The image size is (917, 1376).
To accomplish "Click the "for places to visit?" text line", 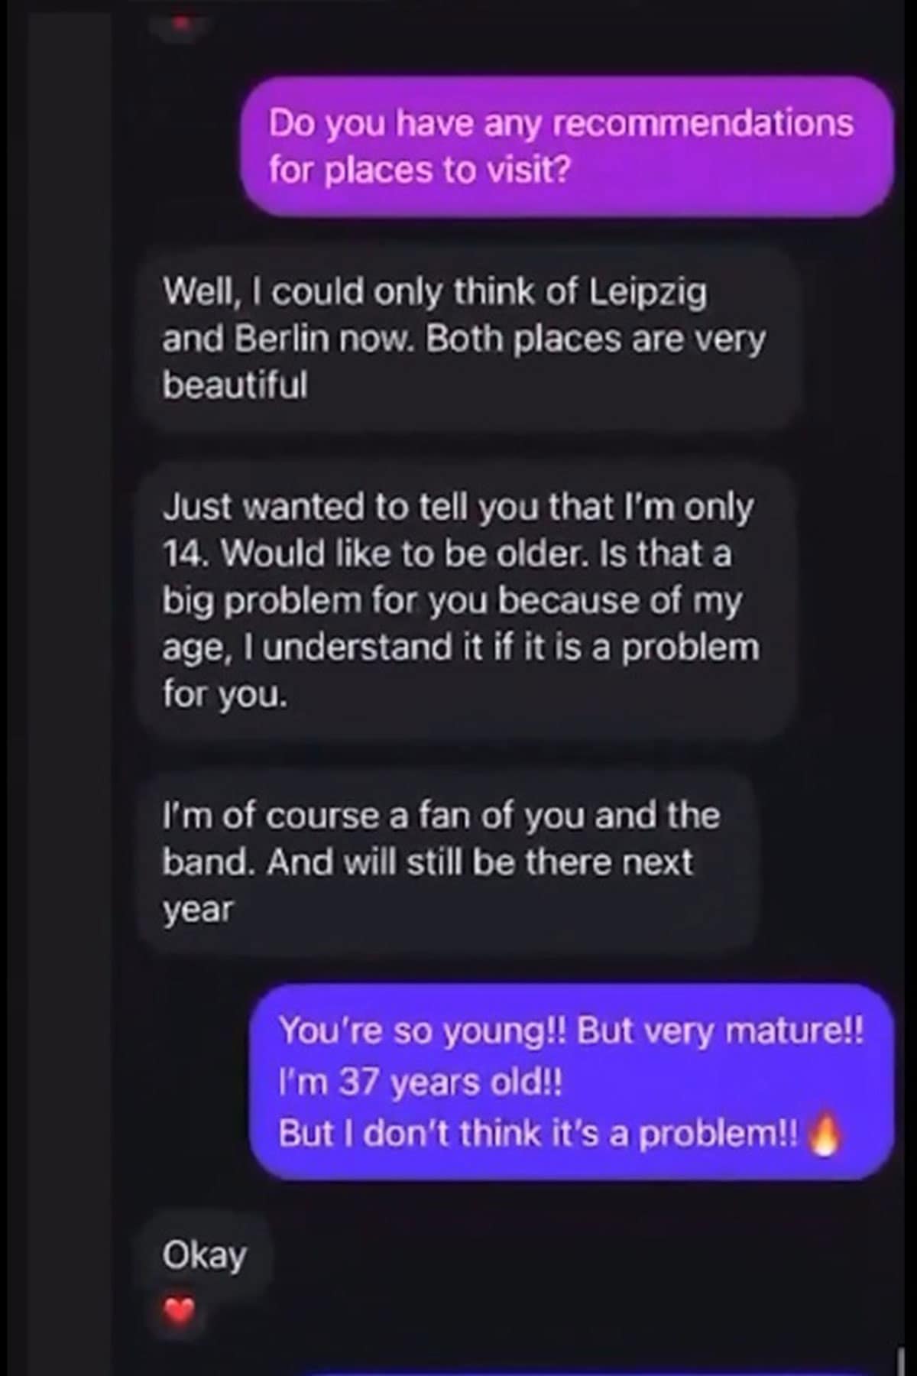I will point(420,170).
